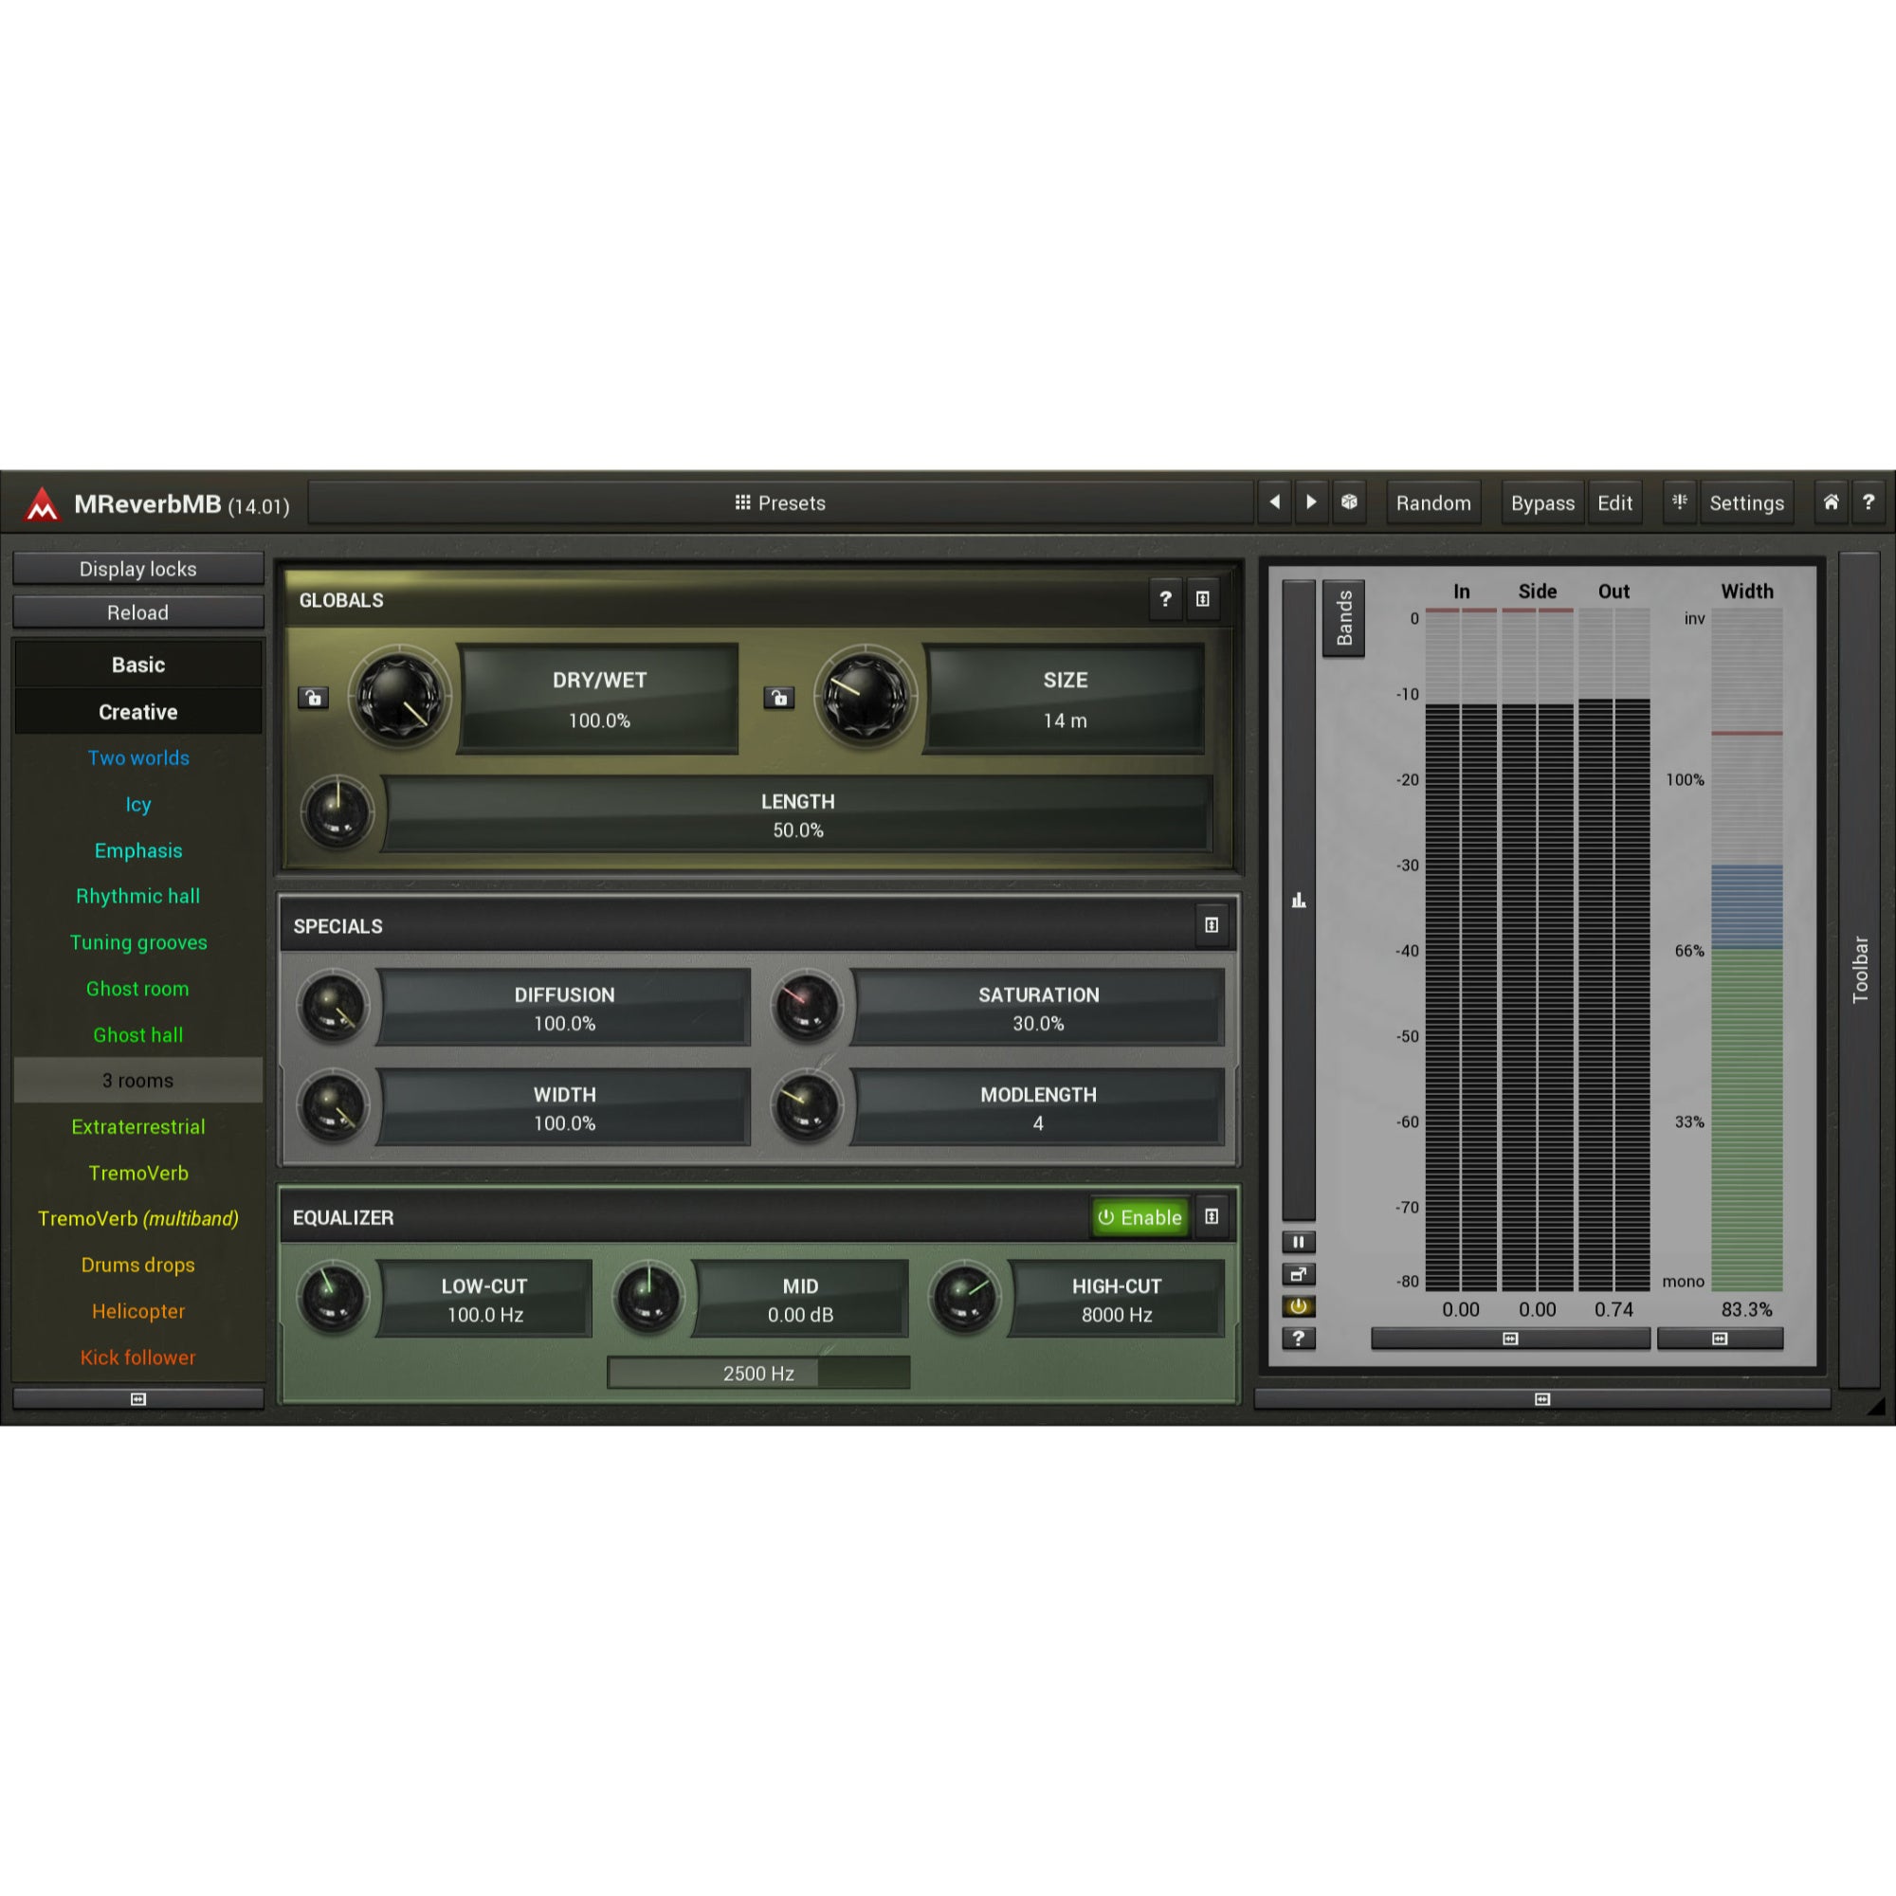
Task: Click the Edit button
Action: tap(1614, 502)
